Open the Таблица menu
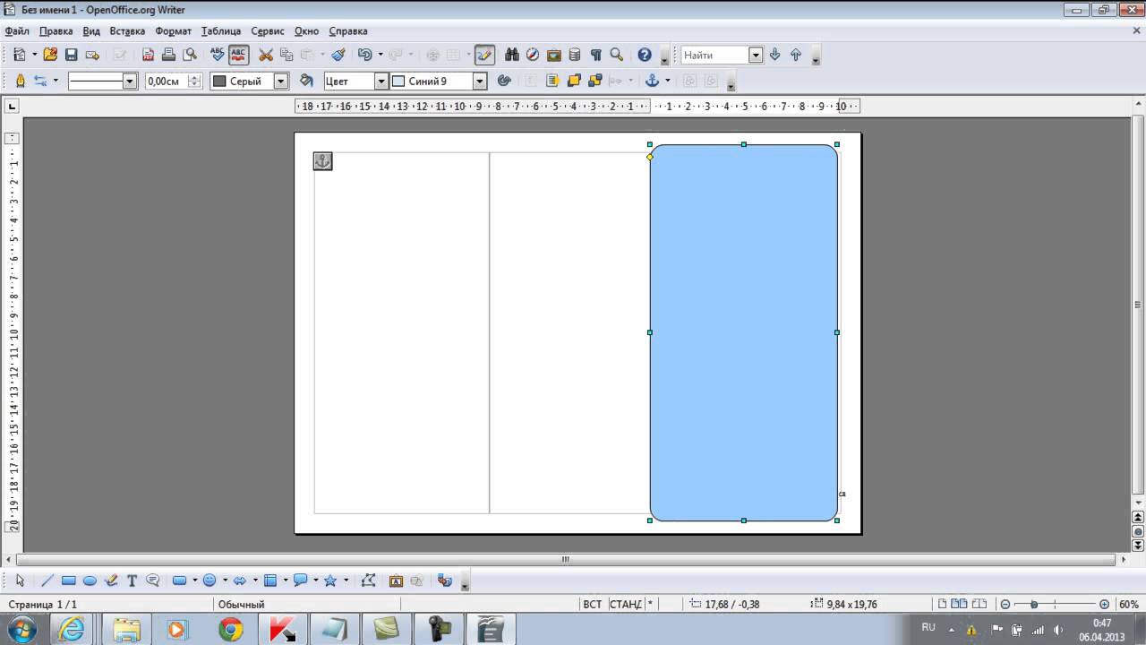 coord(220,30)
